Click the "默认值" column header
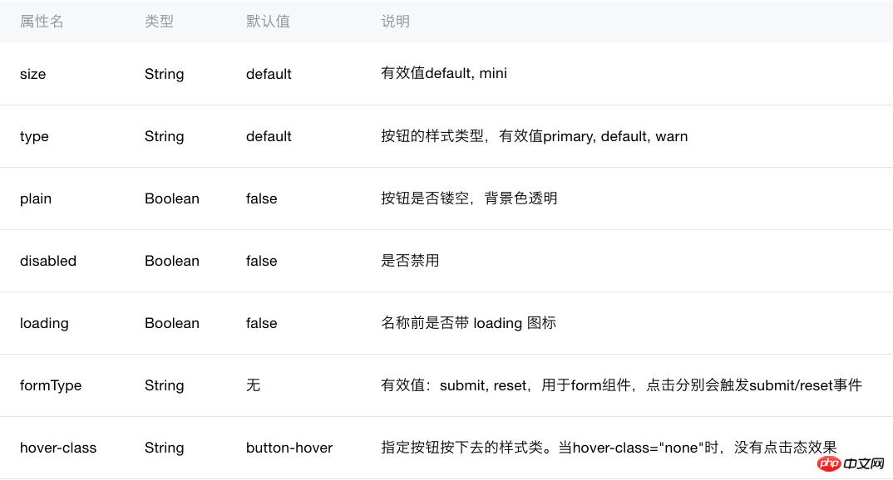 [268, 22]
